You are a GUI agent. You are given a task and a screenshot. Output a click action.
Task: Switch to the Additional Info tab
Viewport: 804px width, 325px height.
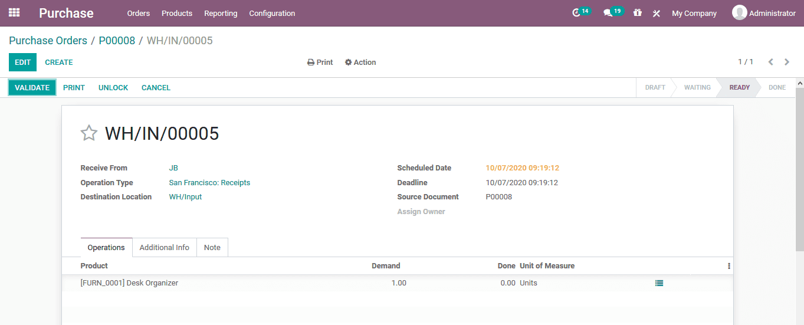(164, 248)
